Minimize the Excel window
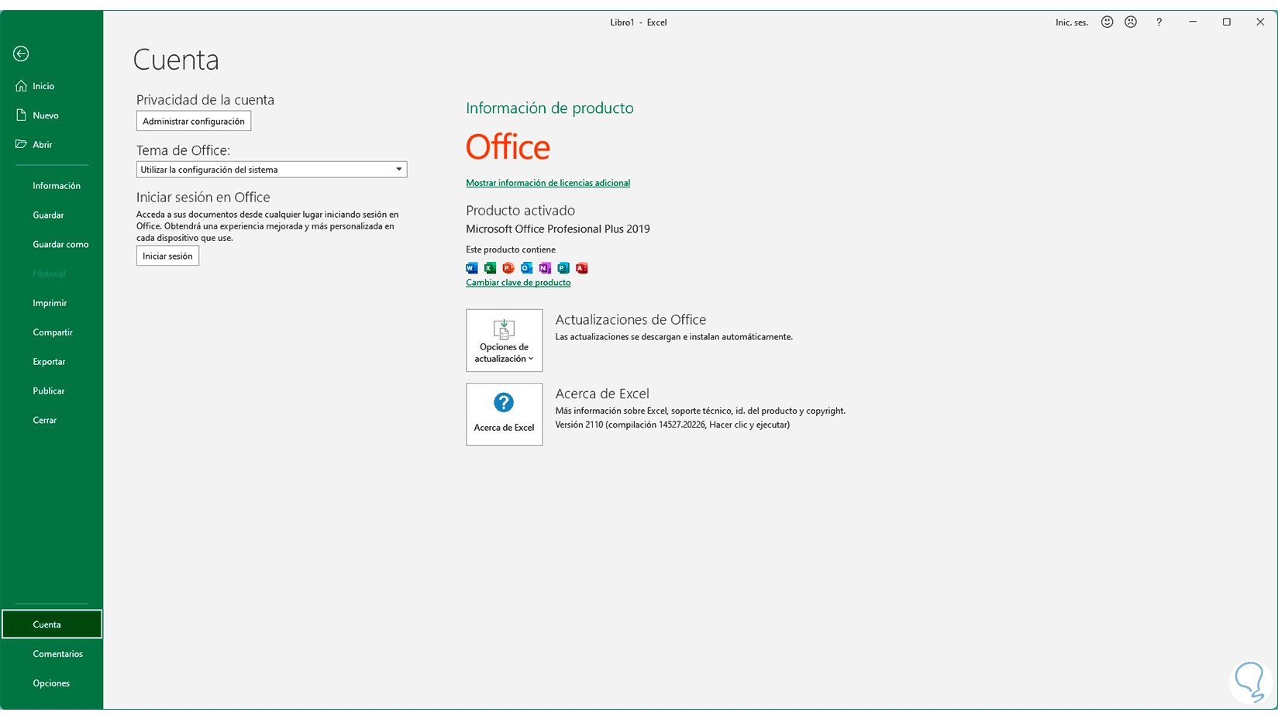The image size is (1278, 719). coord(1193,22)
